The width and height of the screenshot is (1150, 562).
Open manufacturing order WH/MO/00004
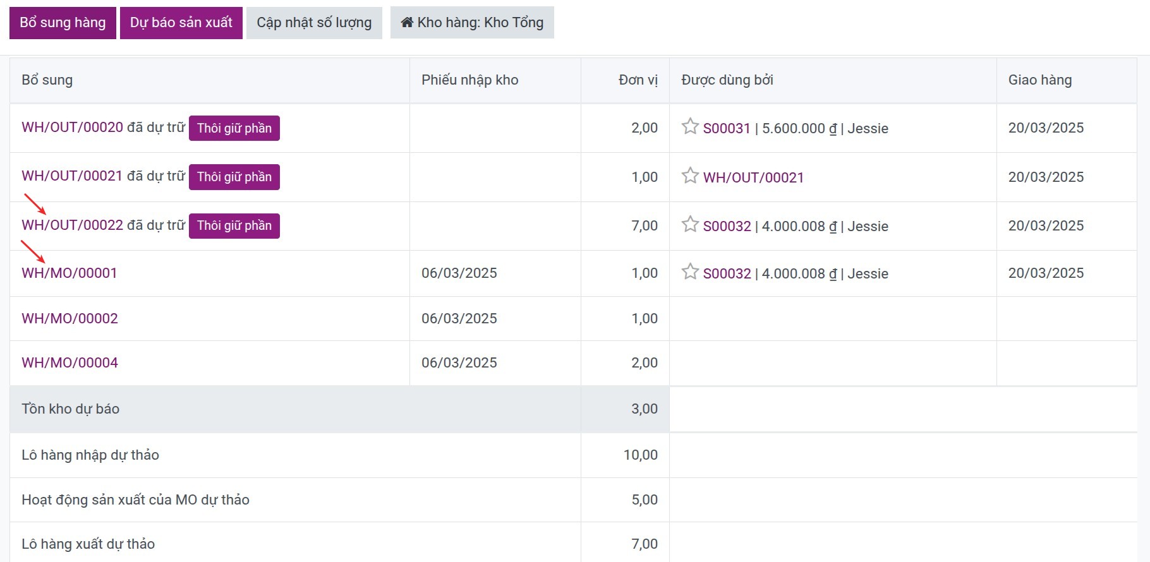click(70, 363)
